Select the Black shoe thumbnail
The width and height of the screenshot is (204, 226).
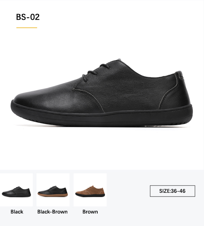16,190
